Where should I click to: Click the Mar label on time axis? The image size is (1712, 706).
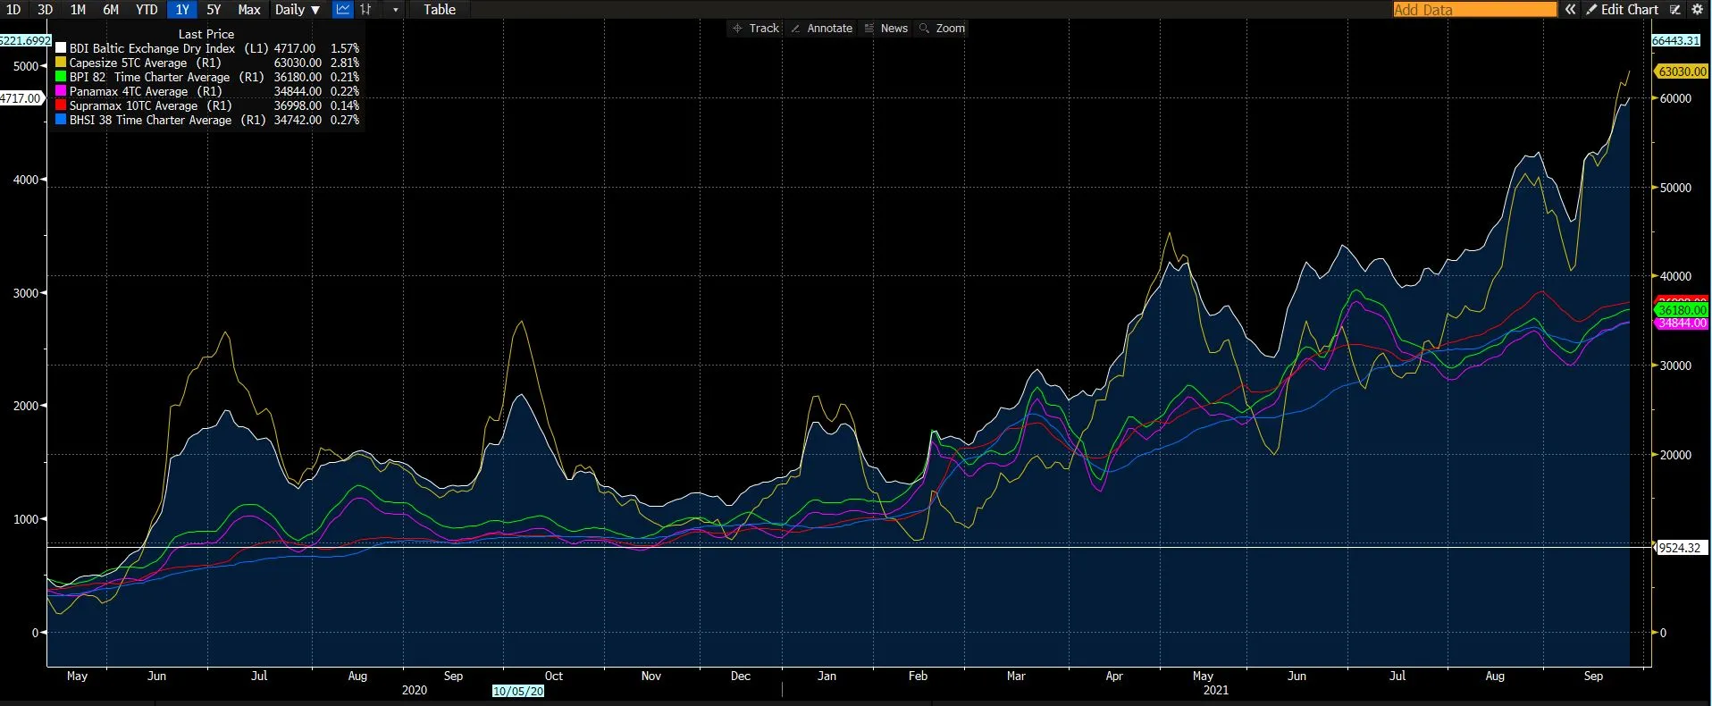pos(1016,676)
